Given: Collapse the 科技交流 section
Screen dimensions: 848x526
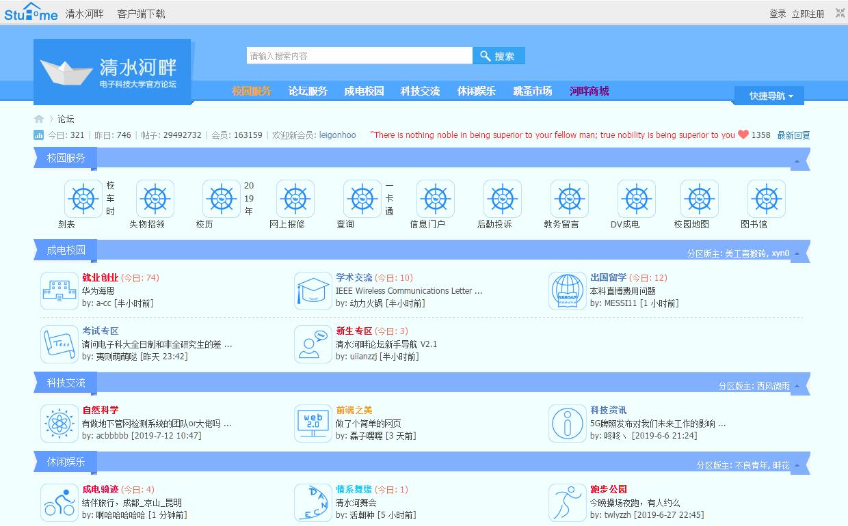Looking at the screenshot, I should [797, 387].
